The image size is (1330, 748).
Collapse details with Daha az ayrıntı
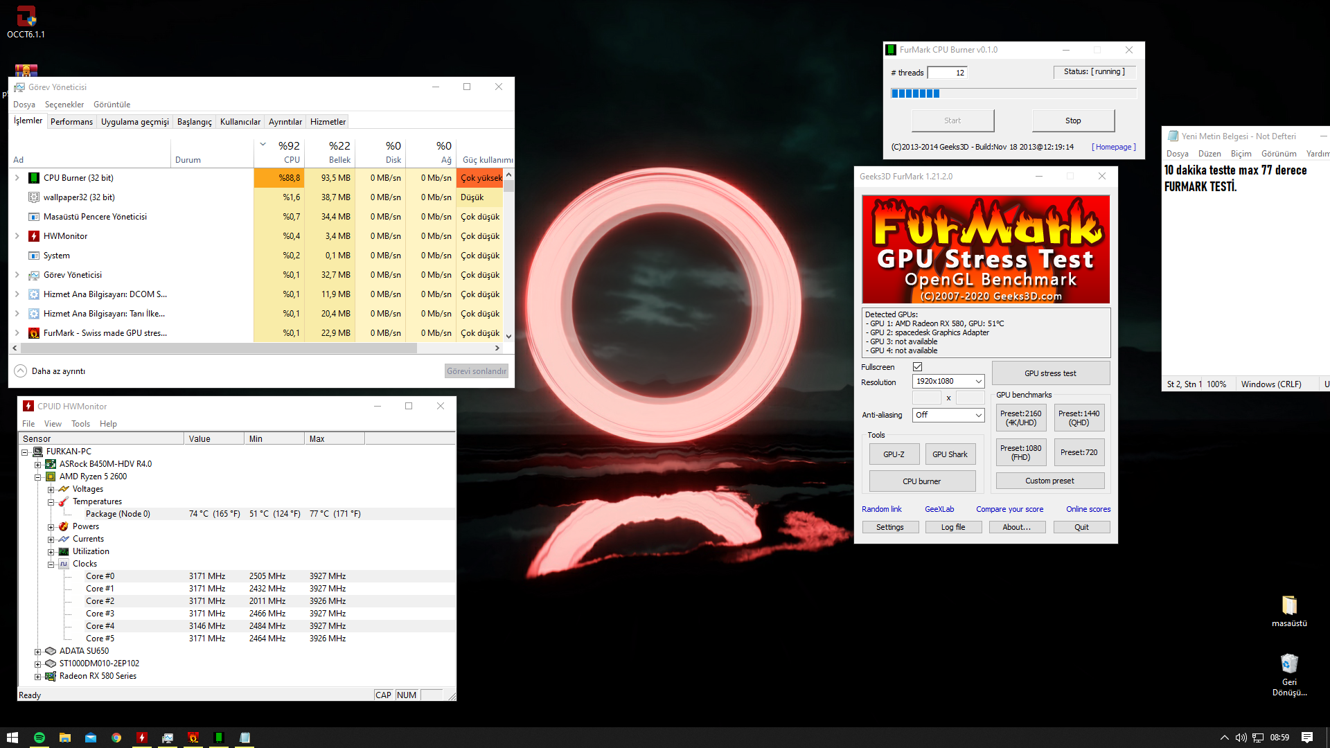pyautogui.click(x=50, y=371)
